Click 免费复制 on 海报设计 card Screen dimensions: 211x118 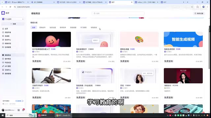(168, 98)
